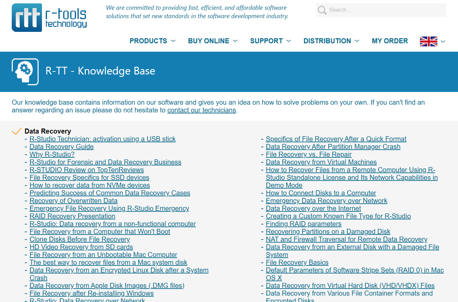The image size is (458, 302).
Task: Open Creating a Custom Known File Type link
Action: coord(338,216)
